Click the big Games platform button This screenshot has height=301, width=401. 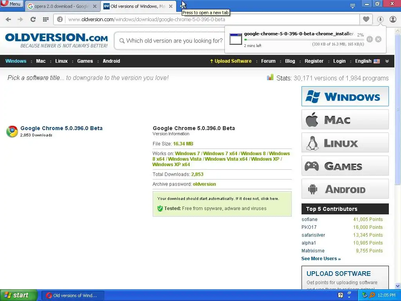345,166
